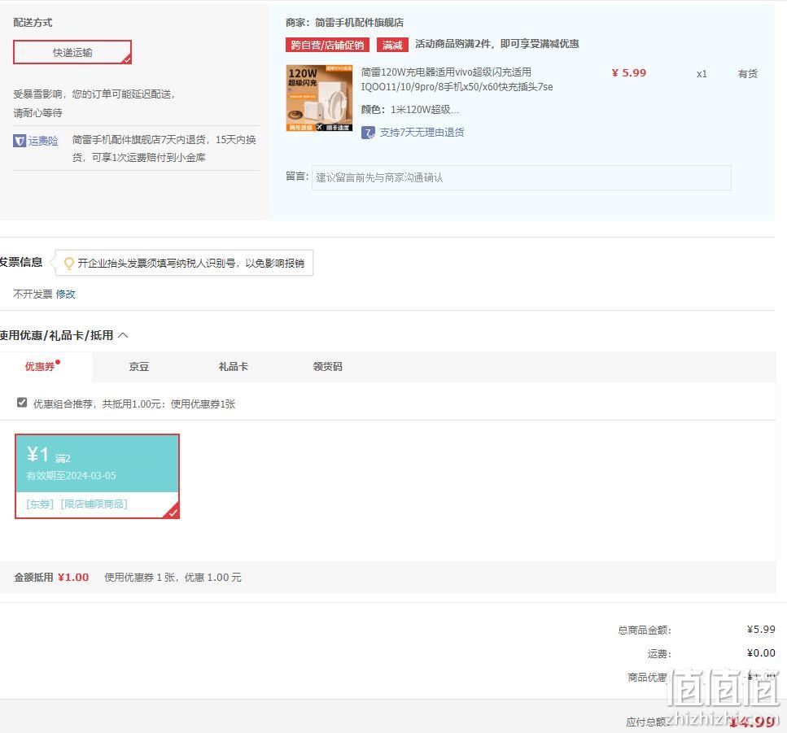Switch to the 优惠券 tab
Image resolution: width=787 pixels, height=733 pixels.
click(40, 367)
